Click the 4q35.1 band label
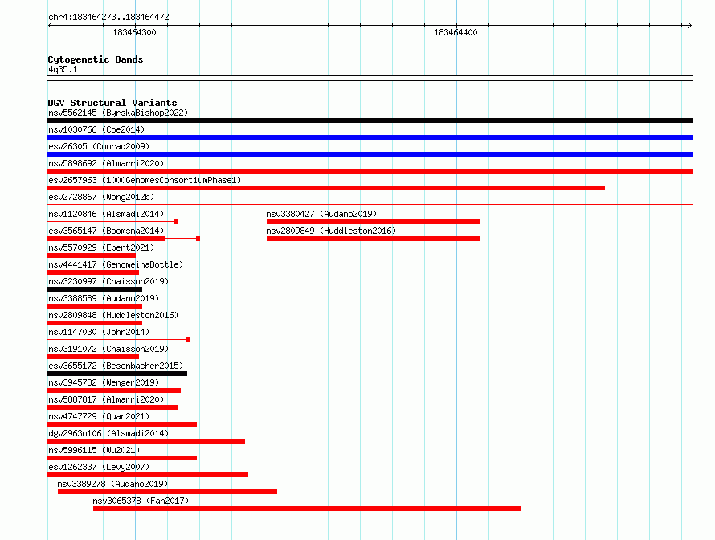Screen dimensions: 715x540 (x=63, y=69)
